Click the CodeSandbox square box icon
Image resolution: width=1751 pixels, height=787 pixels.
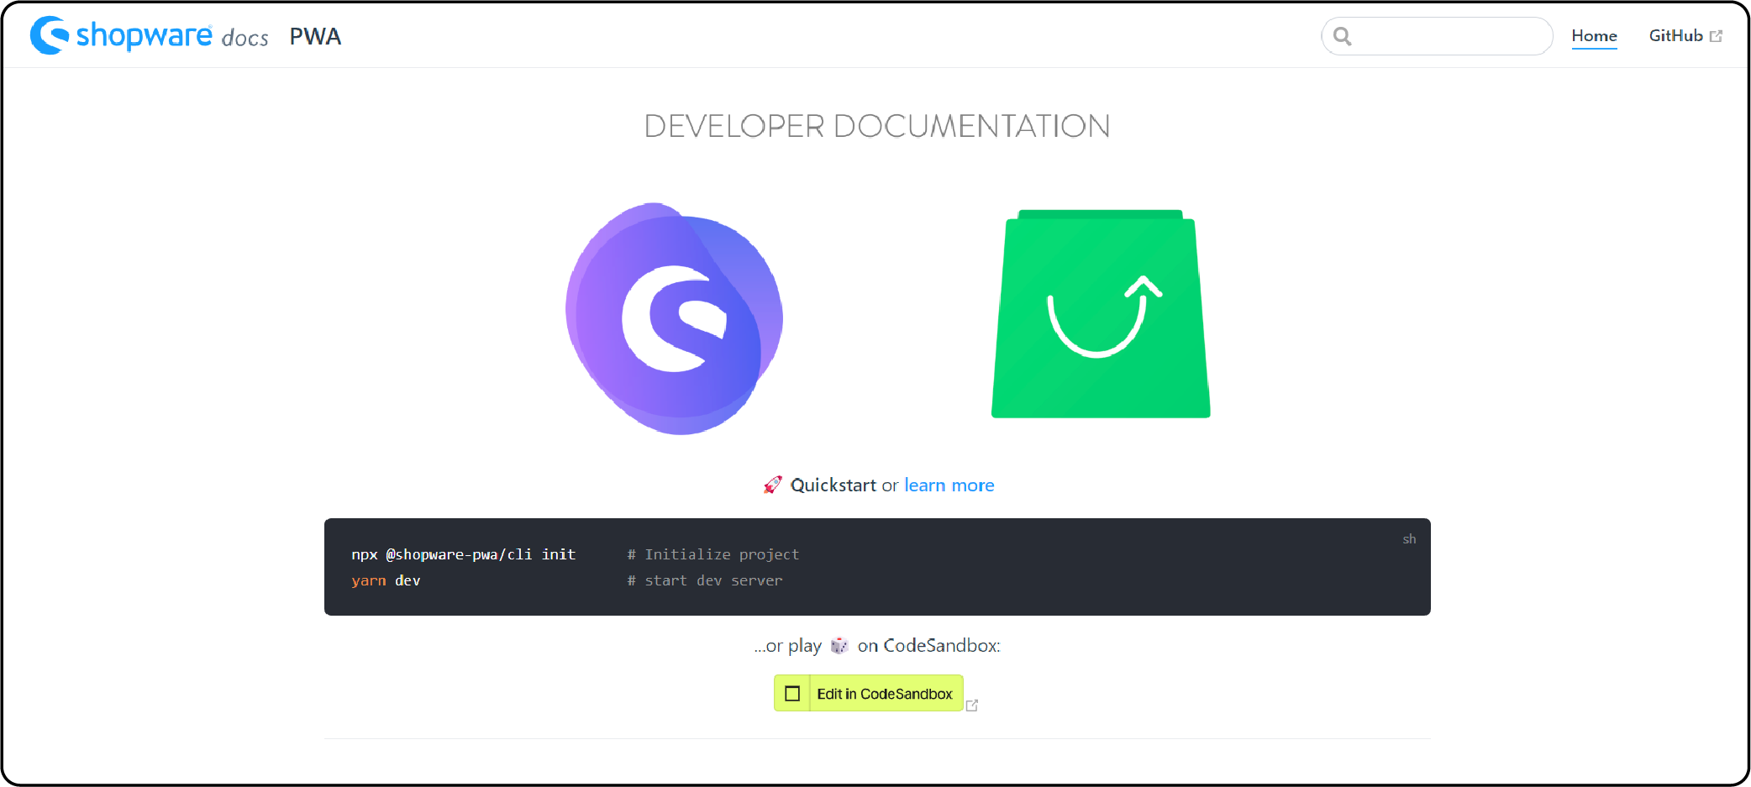[x=792, y=694]
